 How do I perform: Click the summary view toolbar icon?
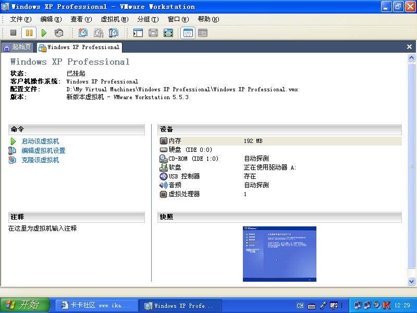(x=188, y=33)
